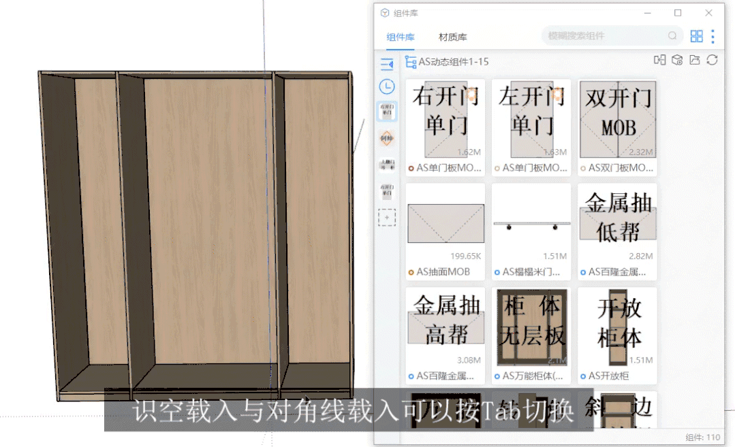Select the diamond-shaped favorite in sidebar
Viewport: 735px width, 447px height.
point(387,138)
